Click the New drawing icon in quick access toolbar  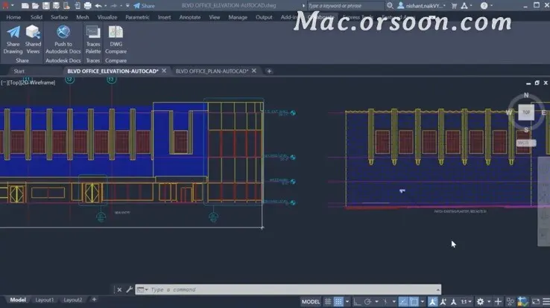point(25,6)
